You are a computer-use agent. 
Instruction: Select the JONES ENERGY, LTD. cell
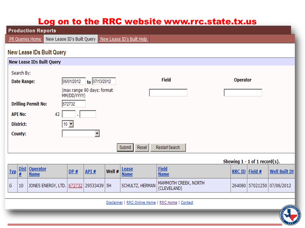pos(47,186)
